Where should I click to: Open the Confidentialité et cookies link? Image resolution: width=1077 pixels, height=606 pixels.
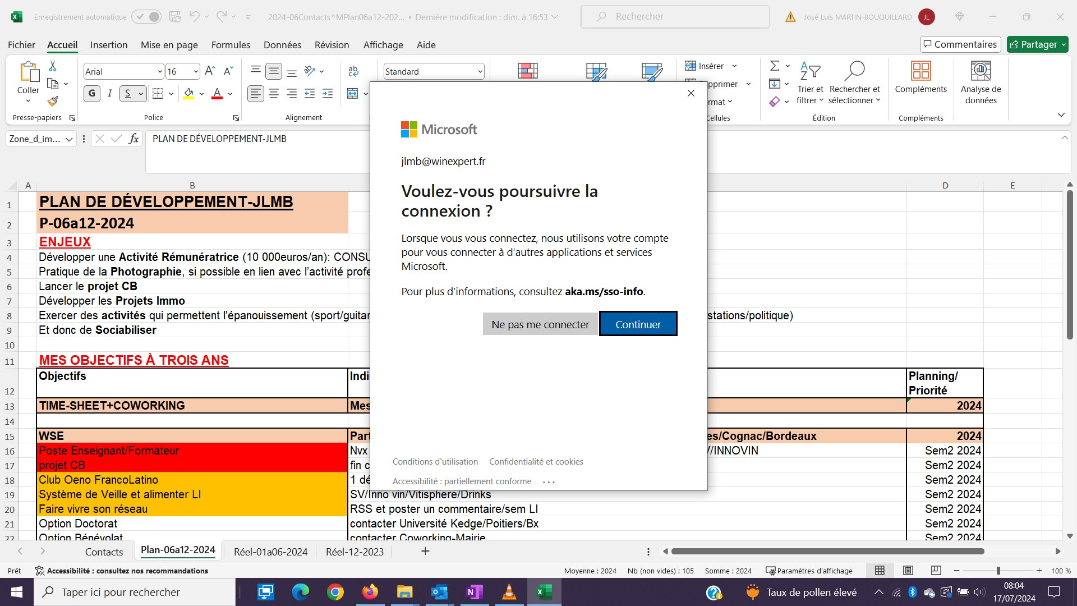pos(536,461)
